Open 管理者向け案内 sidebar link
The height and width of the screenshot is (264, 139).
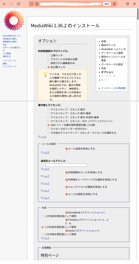[10, 42]
